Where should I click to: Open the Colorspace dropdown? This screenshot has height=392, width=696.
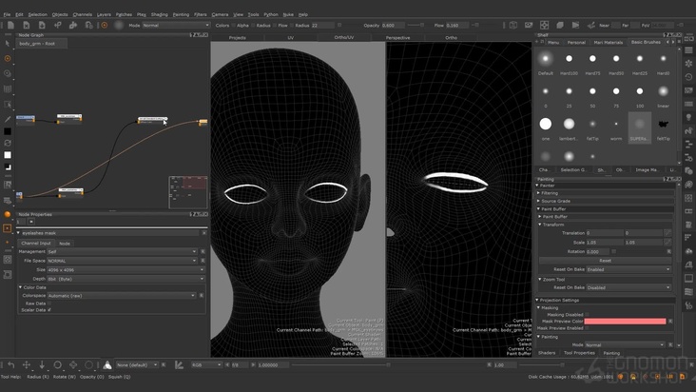click(122, 295)
